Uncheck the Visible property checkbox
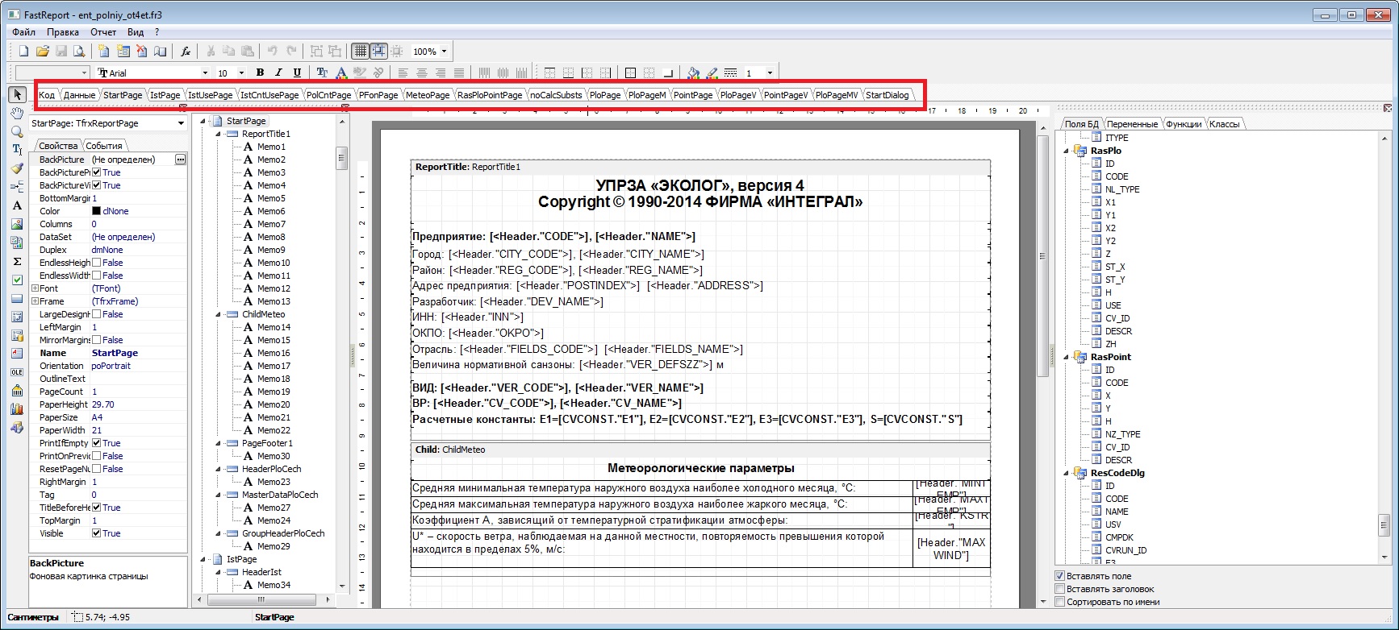 point(97,533)
